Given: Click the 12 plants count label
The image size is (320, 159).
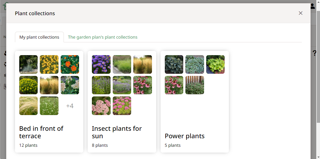Looking at the screenshot, I should click(28, 145).
